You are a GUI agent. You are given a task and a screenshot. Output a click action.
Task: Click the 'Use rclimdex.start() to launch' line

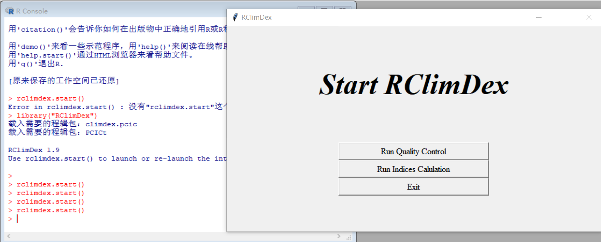coord(117,159)
